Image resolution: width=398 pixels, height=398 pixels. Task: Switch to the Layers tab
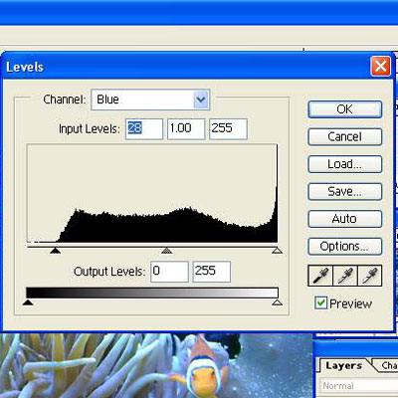coord(343,366)
